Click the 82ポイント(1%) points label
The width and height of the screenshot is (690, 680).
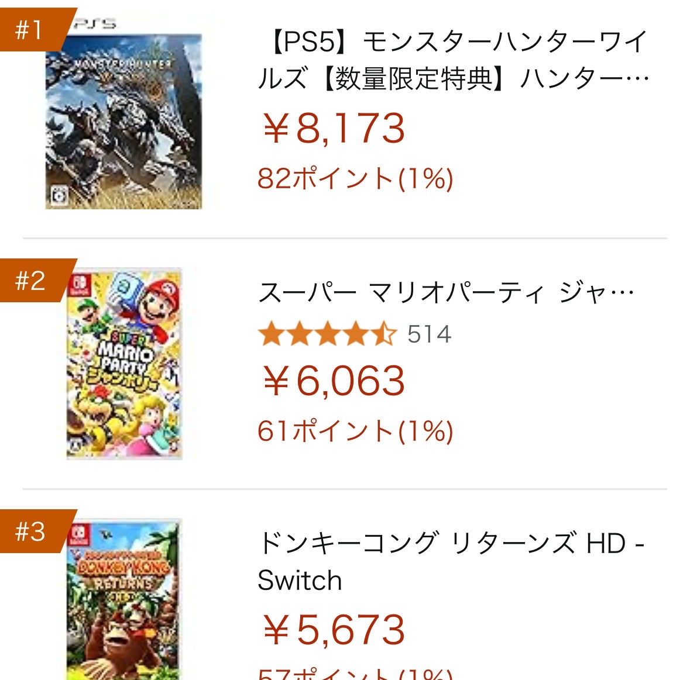click(x=355, y=178)
